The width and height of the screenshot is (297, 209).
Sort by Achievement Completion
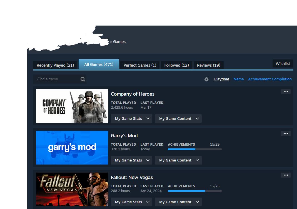click(270, 79)
